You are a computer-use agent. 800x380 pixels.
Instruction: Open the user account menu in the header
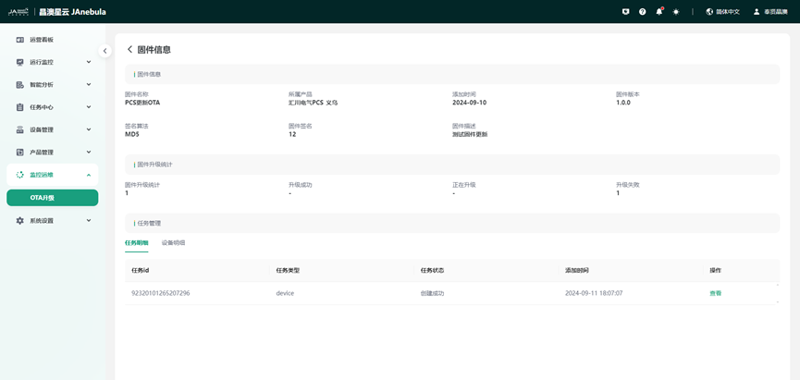(769, 12)
